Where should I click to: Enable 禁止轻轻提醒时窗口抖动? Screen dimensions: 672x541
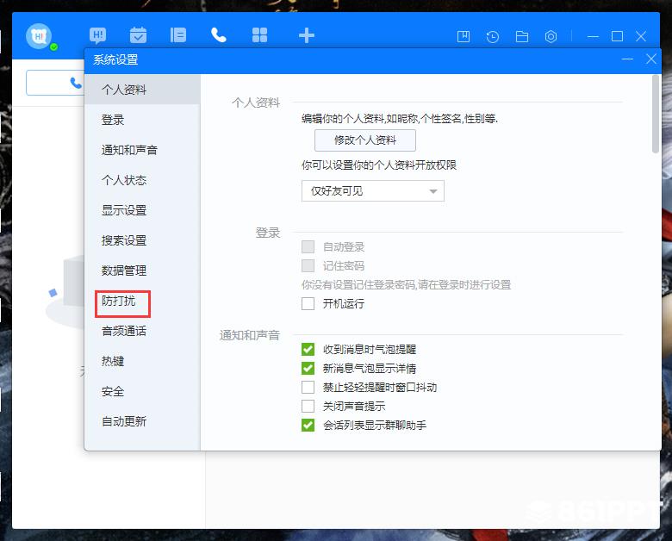pyautogui.click(x=308, y=387)
